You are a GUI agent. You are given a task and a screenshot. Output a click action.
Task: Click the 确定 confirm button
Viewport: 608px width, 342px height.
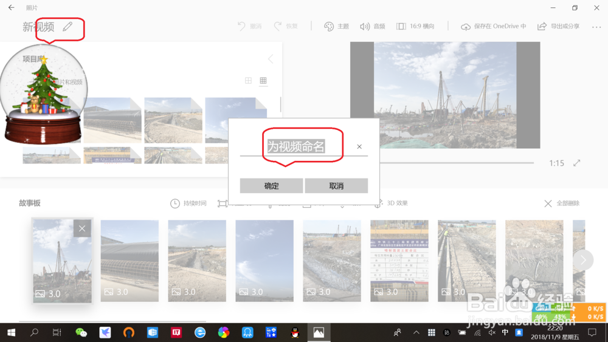271,186
